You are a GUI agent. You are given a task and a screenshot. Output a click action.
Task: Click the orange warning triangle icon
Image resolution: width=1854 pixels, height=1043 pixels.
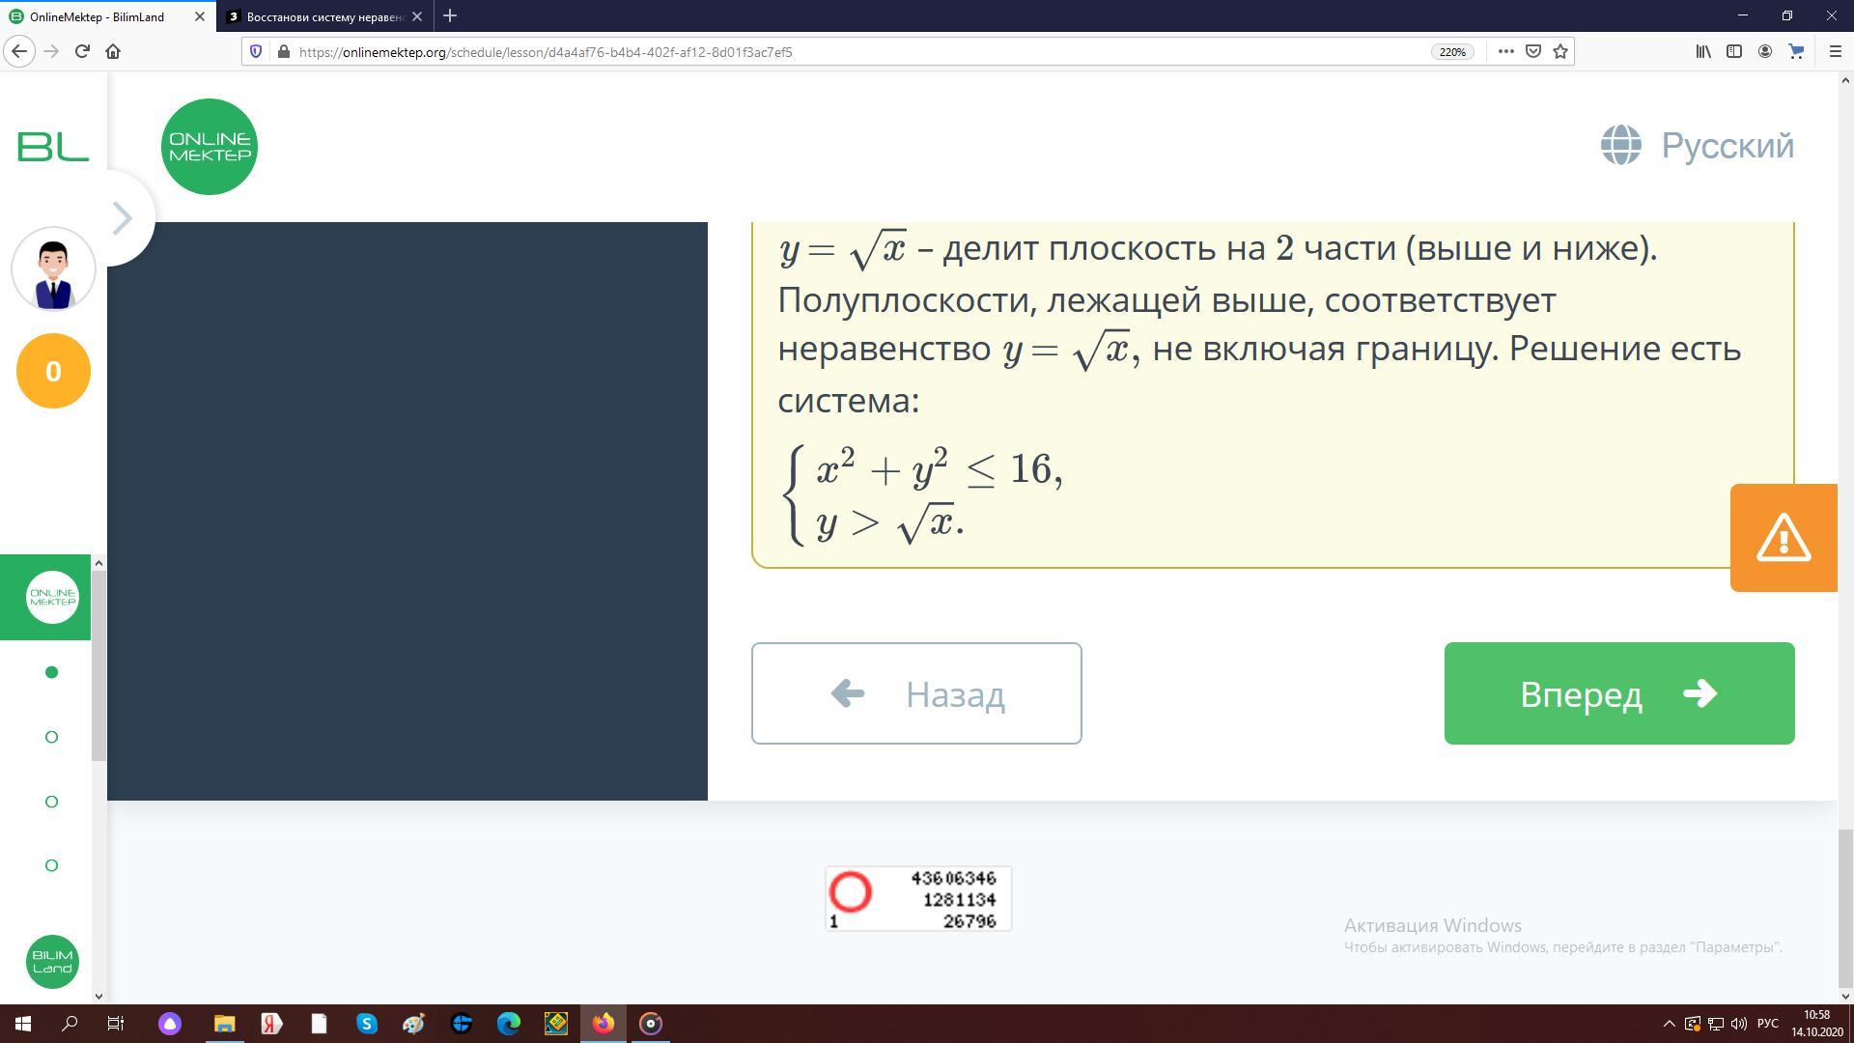click(x=1783, y=538)
